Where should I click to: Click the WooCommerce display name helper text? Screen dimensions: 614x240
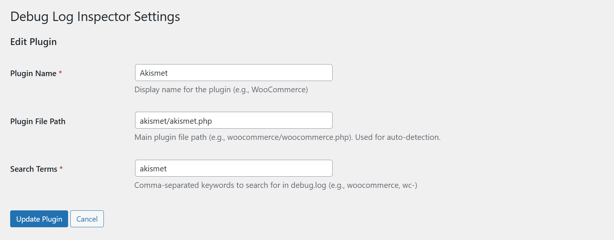pyautogui.click(x=221, y=89)
